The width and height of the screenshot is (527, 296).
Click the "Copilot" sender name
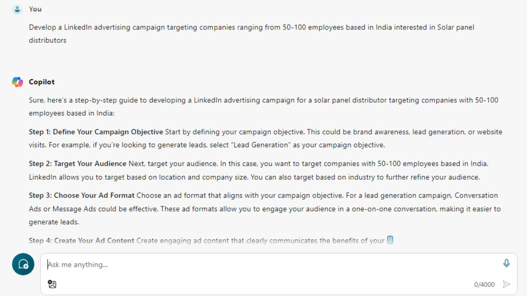[x=42, y=82]
